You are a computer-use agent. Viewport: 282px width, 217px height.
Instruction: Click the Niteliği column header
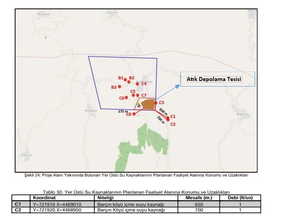coord(106,198)
